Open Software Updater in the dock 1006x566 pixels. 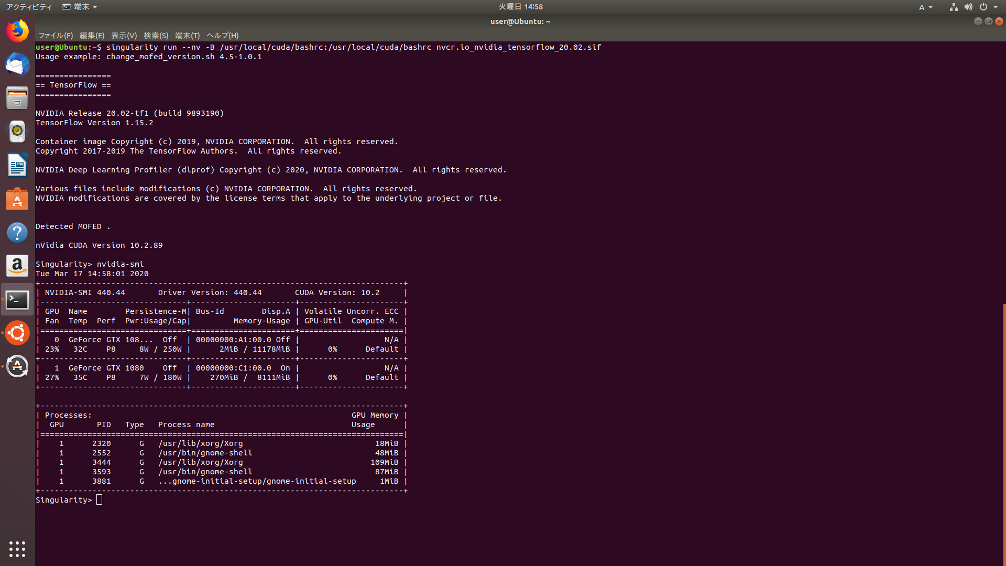point(17,366)
